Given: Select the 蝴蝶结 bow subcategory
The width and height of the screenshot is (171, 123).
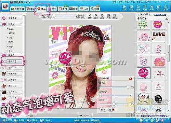Looking at the screenshot, I should tap(11, 33).
